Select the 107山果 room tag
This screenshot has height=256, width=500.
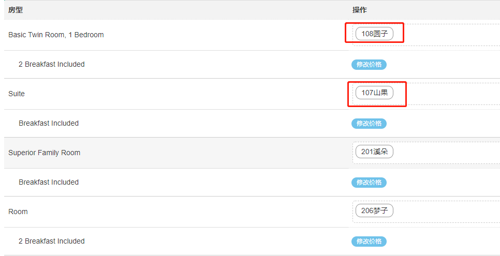tap(374, 93)
